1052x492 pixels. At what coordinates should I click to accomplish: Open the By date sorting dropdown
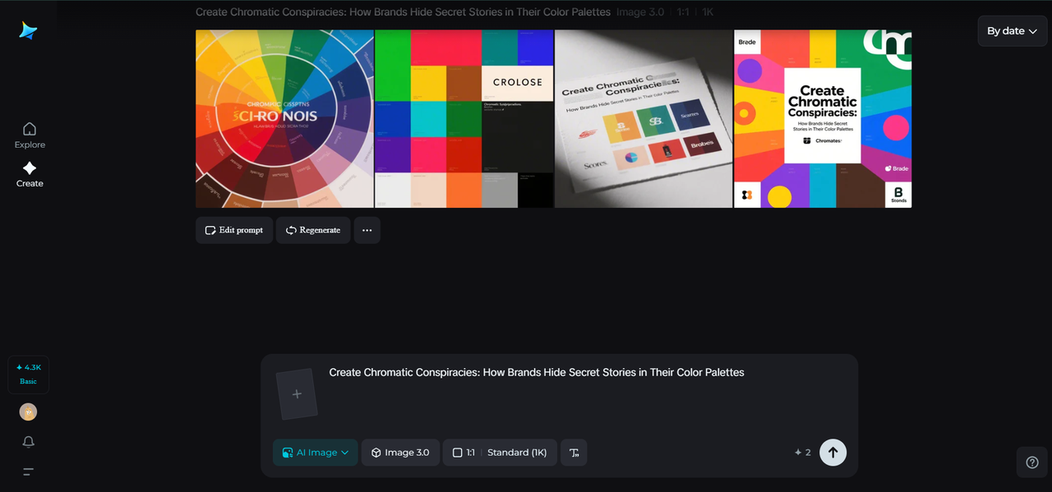point(1012,30)
